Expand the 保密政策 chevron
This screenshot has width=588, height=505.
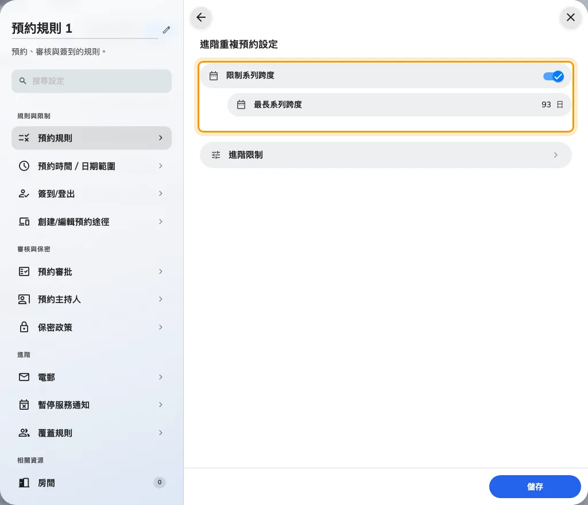(161, 327)
